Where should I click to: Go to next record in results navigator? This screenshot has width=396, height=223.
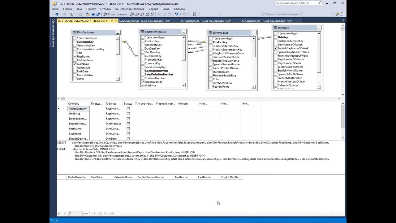point(95,213)
